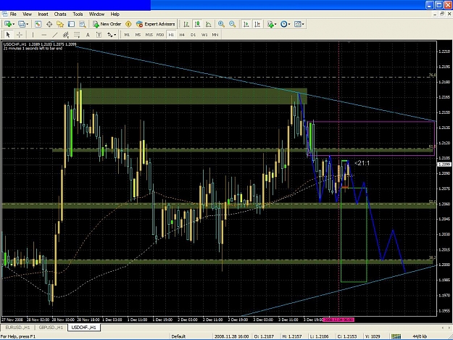This screenshot has height=340, width=453.
Task: Activate the Crosshair mode
Action: pyautogui.click(x=20, y=35)
